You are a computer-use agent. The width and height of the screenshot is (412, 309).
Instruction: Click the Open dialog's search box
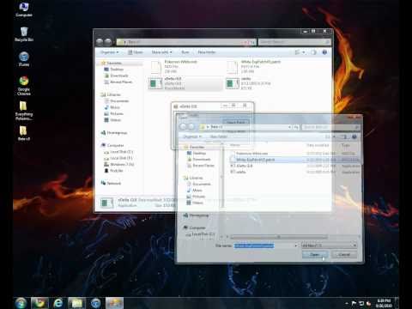(330, 127)
